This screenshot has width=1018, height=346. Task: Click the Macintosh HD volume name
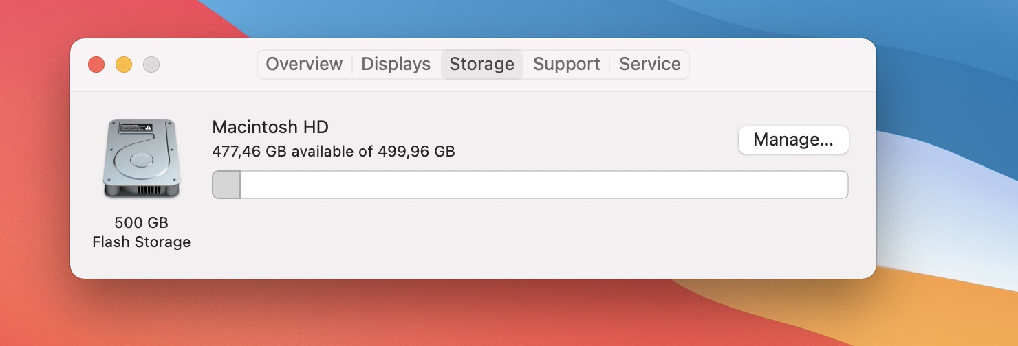pos(270,127)
